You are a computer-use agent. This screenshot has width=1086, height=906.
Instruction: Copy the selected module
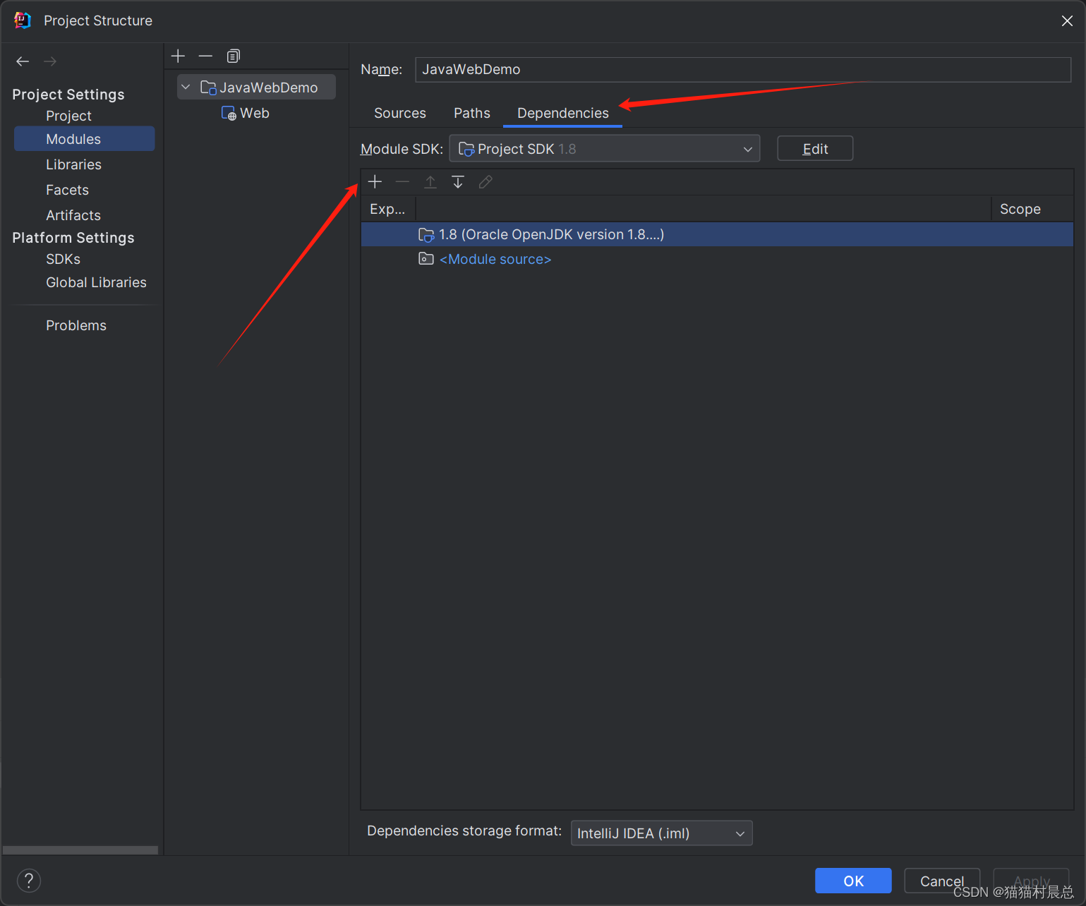(x=234, y=56)
